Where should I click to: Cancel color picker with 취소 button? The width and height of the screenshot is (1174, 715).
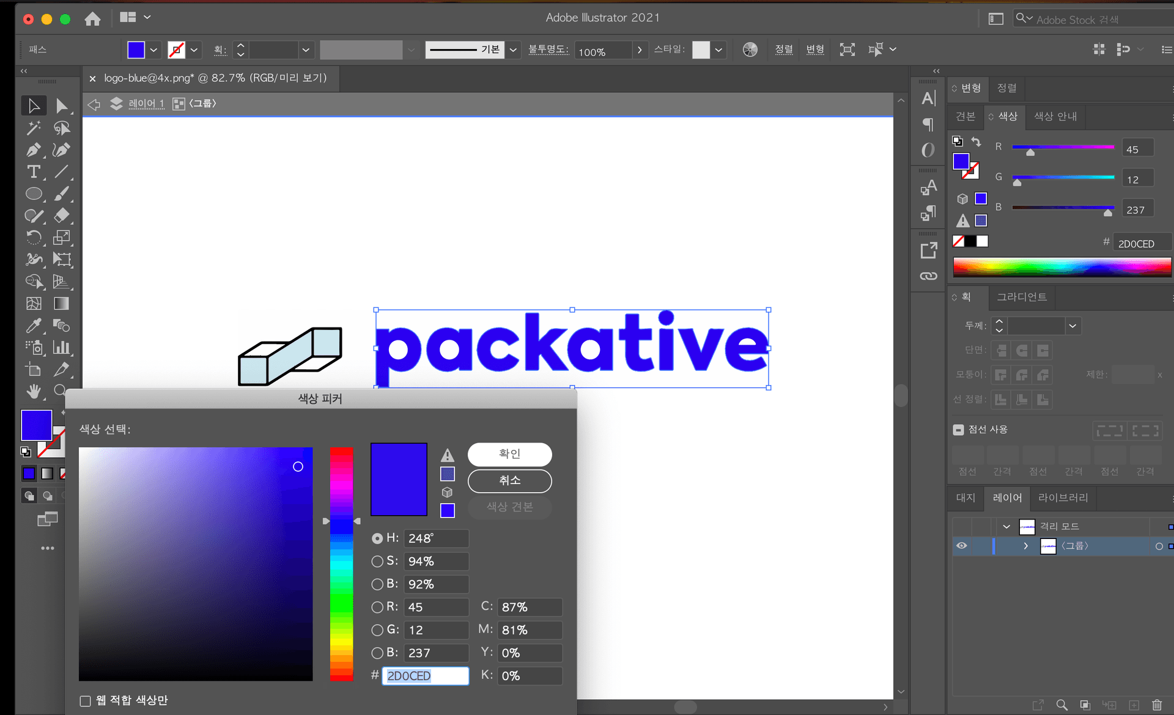click(509, 481)
